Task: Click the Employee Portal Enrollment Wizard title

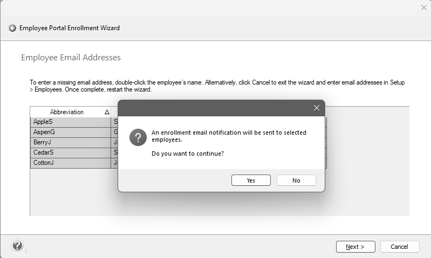Action: 70,28
